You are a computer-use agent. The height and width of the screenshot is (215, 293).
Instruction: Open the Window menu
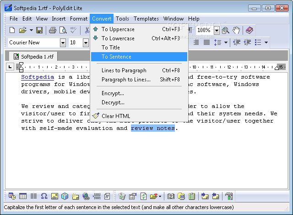pyautogui.click(x=174, y=19)
